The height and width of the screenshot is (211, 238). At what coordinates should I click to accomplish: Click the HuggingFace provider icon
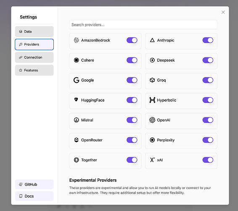coord(76,100)
